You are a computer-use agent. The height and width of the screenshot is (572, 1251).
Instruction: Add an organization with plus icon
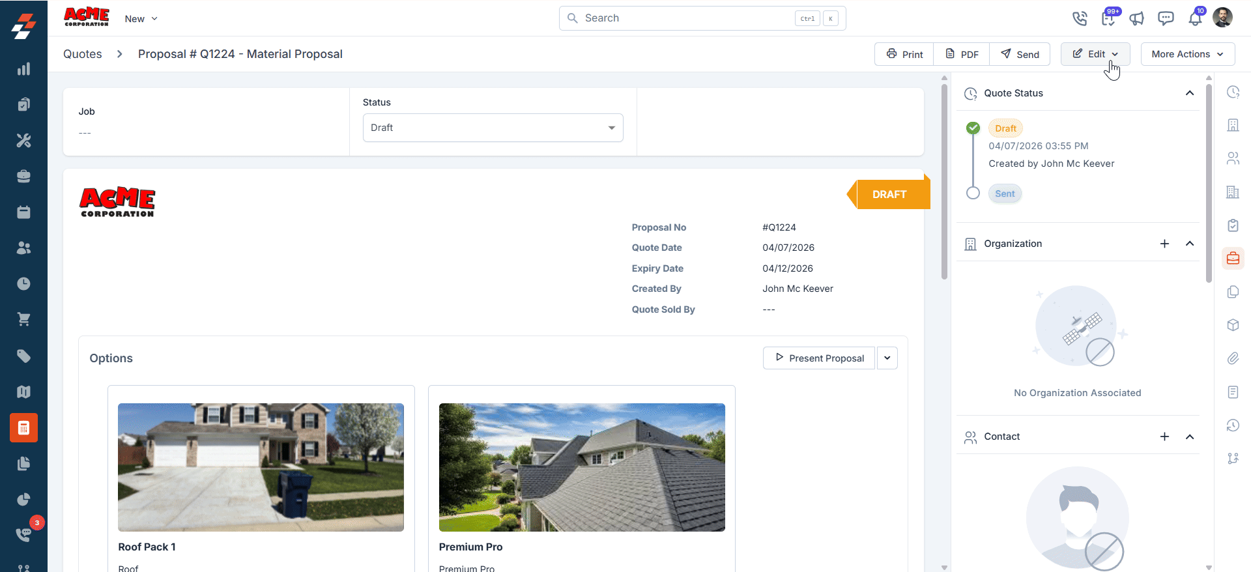pyautogui.click(x=1164, y=244)
